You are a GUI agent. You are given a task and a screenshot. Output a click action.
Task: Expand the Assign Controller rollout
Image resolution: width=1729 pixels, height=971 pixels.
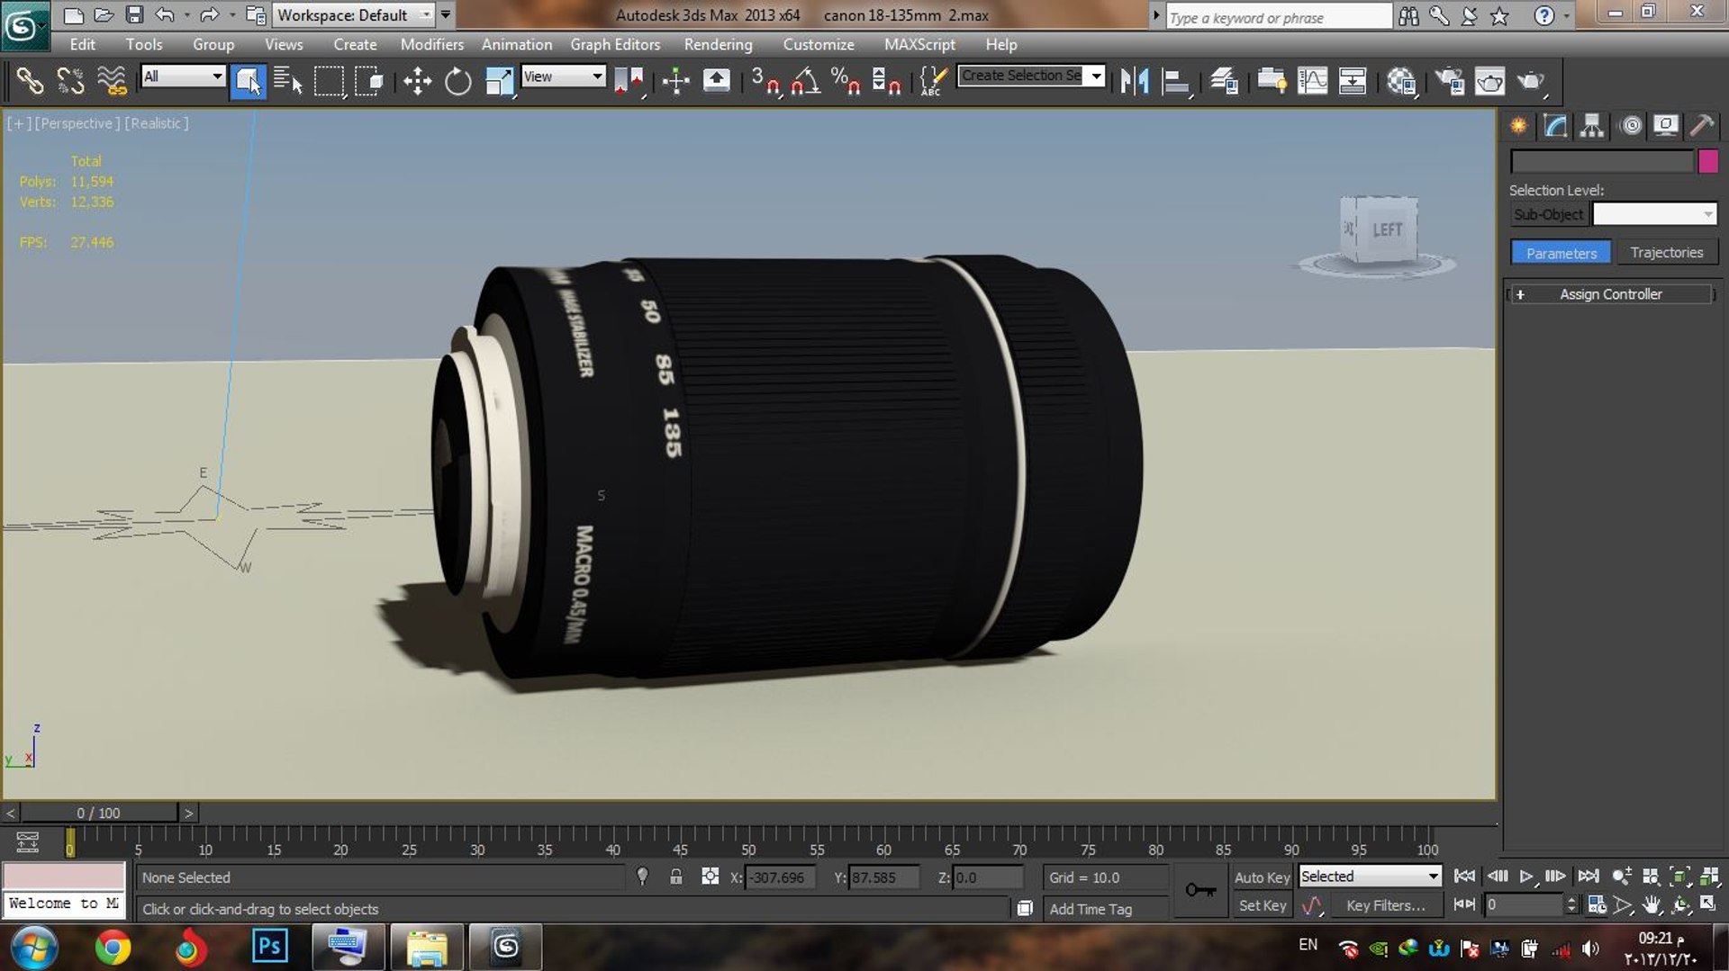[x=1611, y=294]
